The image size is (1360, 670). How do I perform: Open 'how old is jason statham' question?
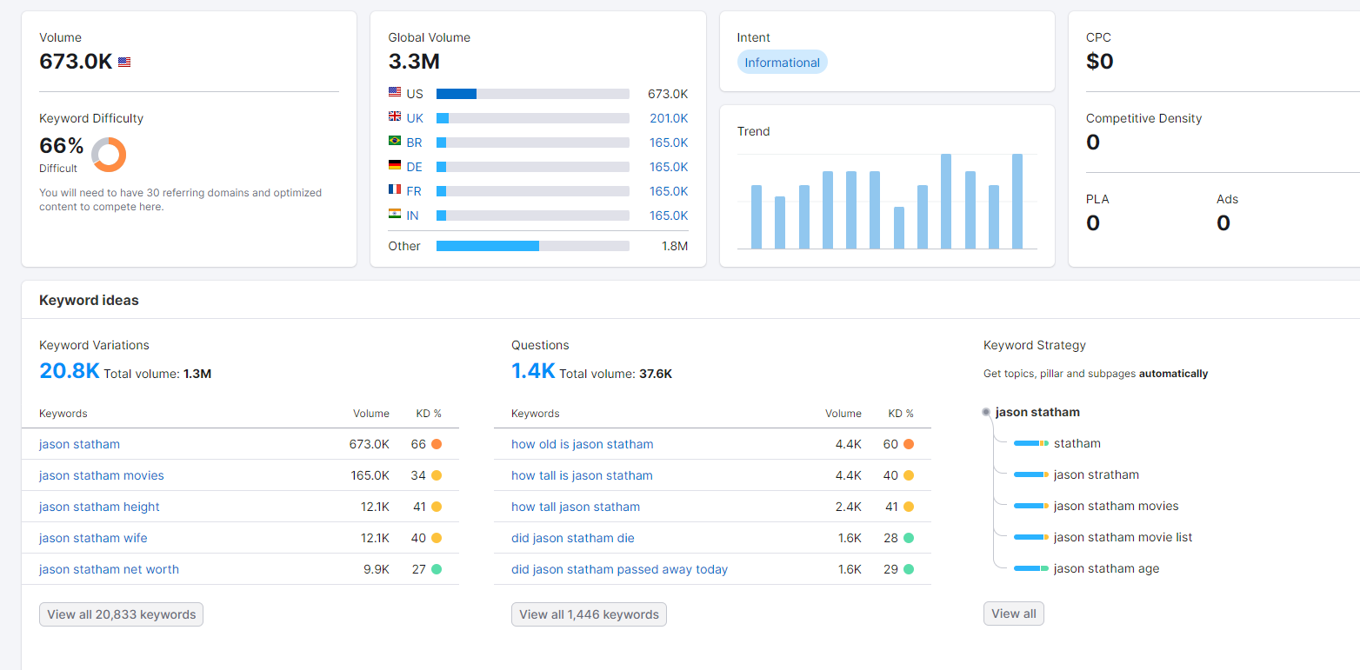click(582, 444)
